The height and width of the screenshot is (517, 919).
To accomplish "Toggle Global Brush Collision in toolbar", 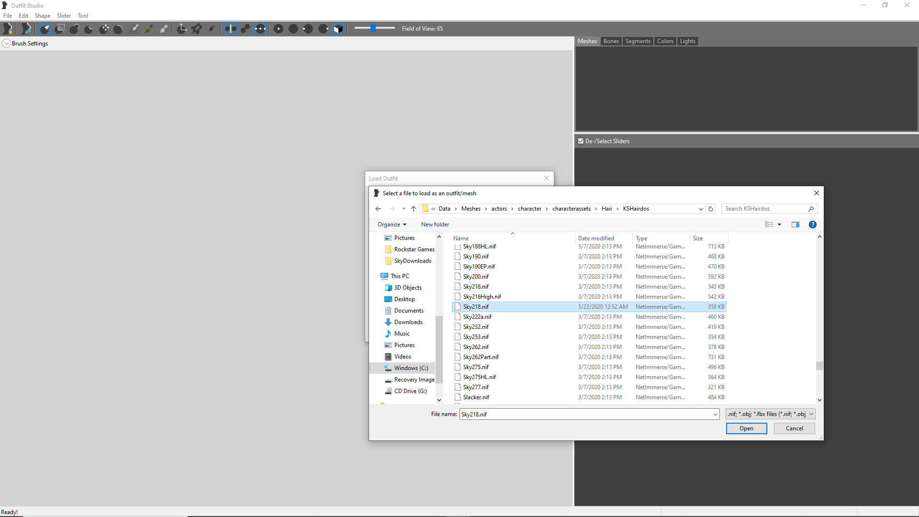I will point(260,29).
